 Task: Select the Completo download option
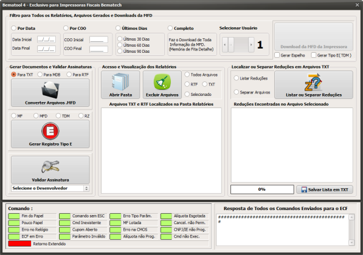[x=170, y=28]
